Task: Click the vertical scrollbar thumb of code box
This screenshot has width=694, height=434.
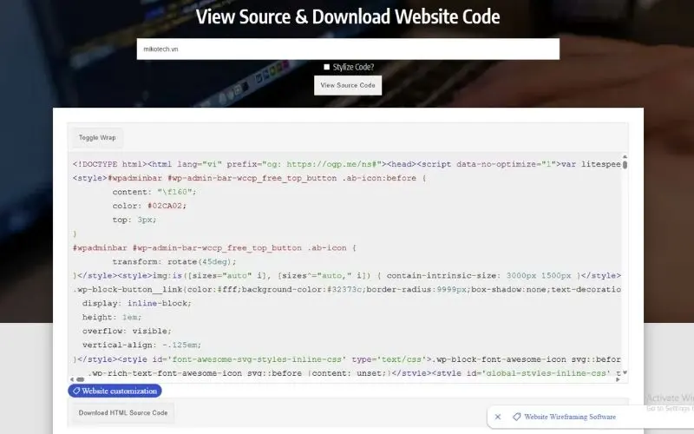Action: click(625, 164)
